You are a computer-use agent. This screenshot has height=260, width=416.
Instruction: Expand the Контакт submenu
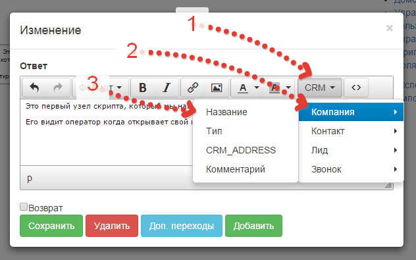tap(351, 131)
